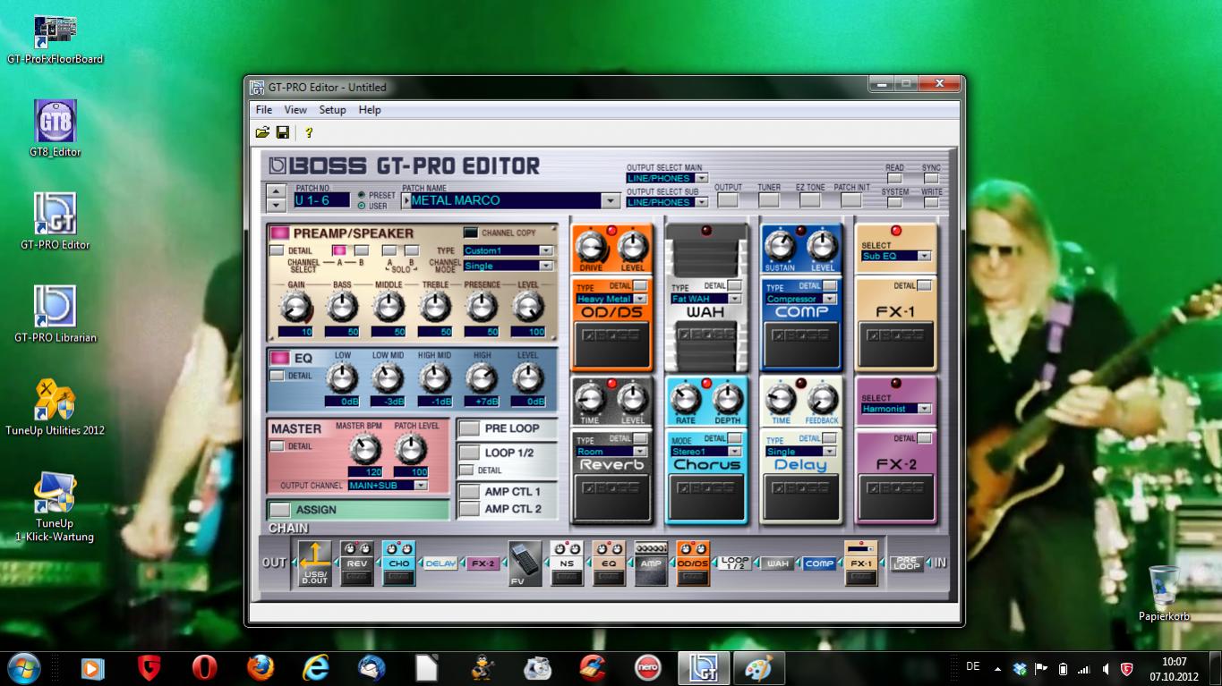The height and width of the screenshot is (686, 1222).
Task: Click the USB/D.OUT icon in chain
Action: 314,563
